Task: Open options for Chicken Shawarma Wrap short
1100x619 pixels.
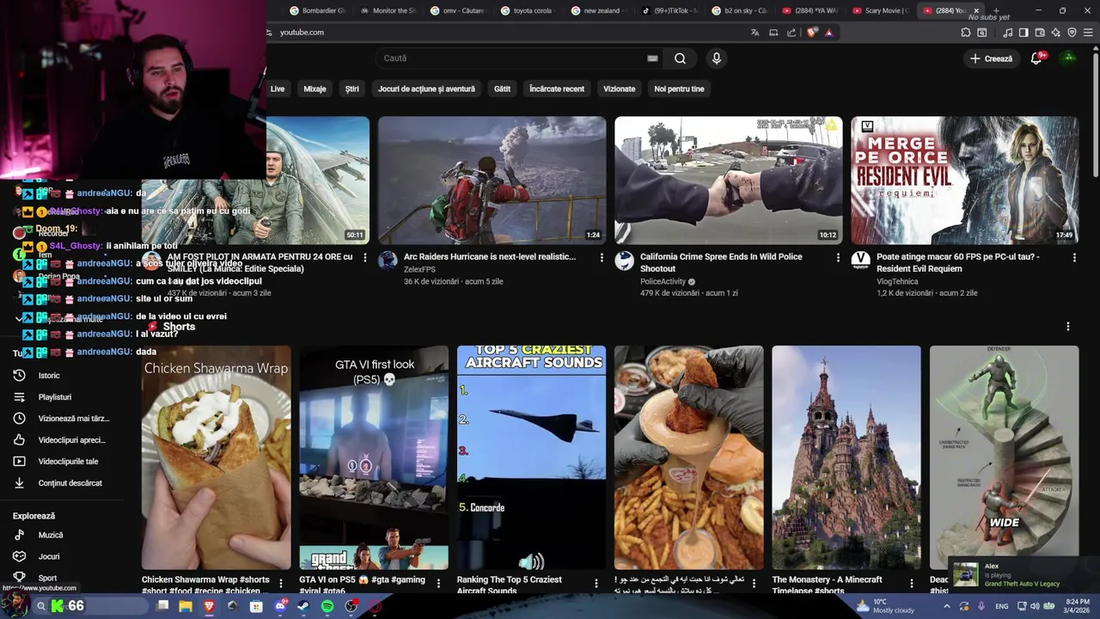Action: [x=281, y=584]
